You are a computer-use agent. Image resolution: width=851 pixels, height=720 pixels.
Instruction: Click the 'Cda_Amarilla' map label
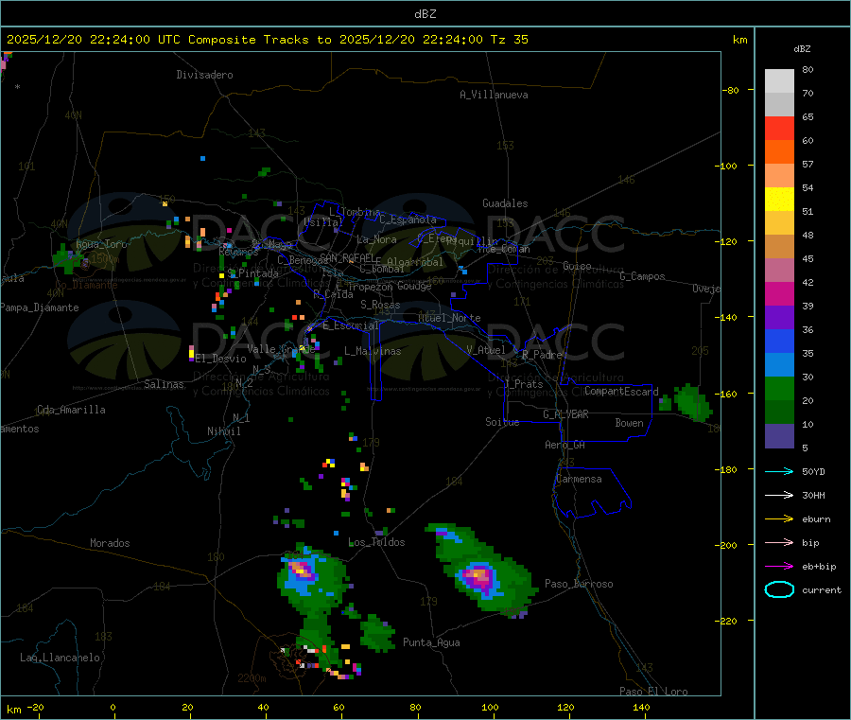point(71,410)
